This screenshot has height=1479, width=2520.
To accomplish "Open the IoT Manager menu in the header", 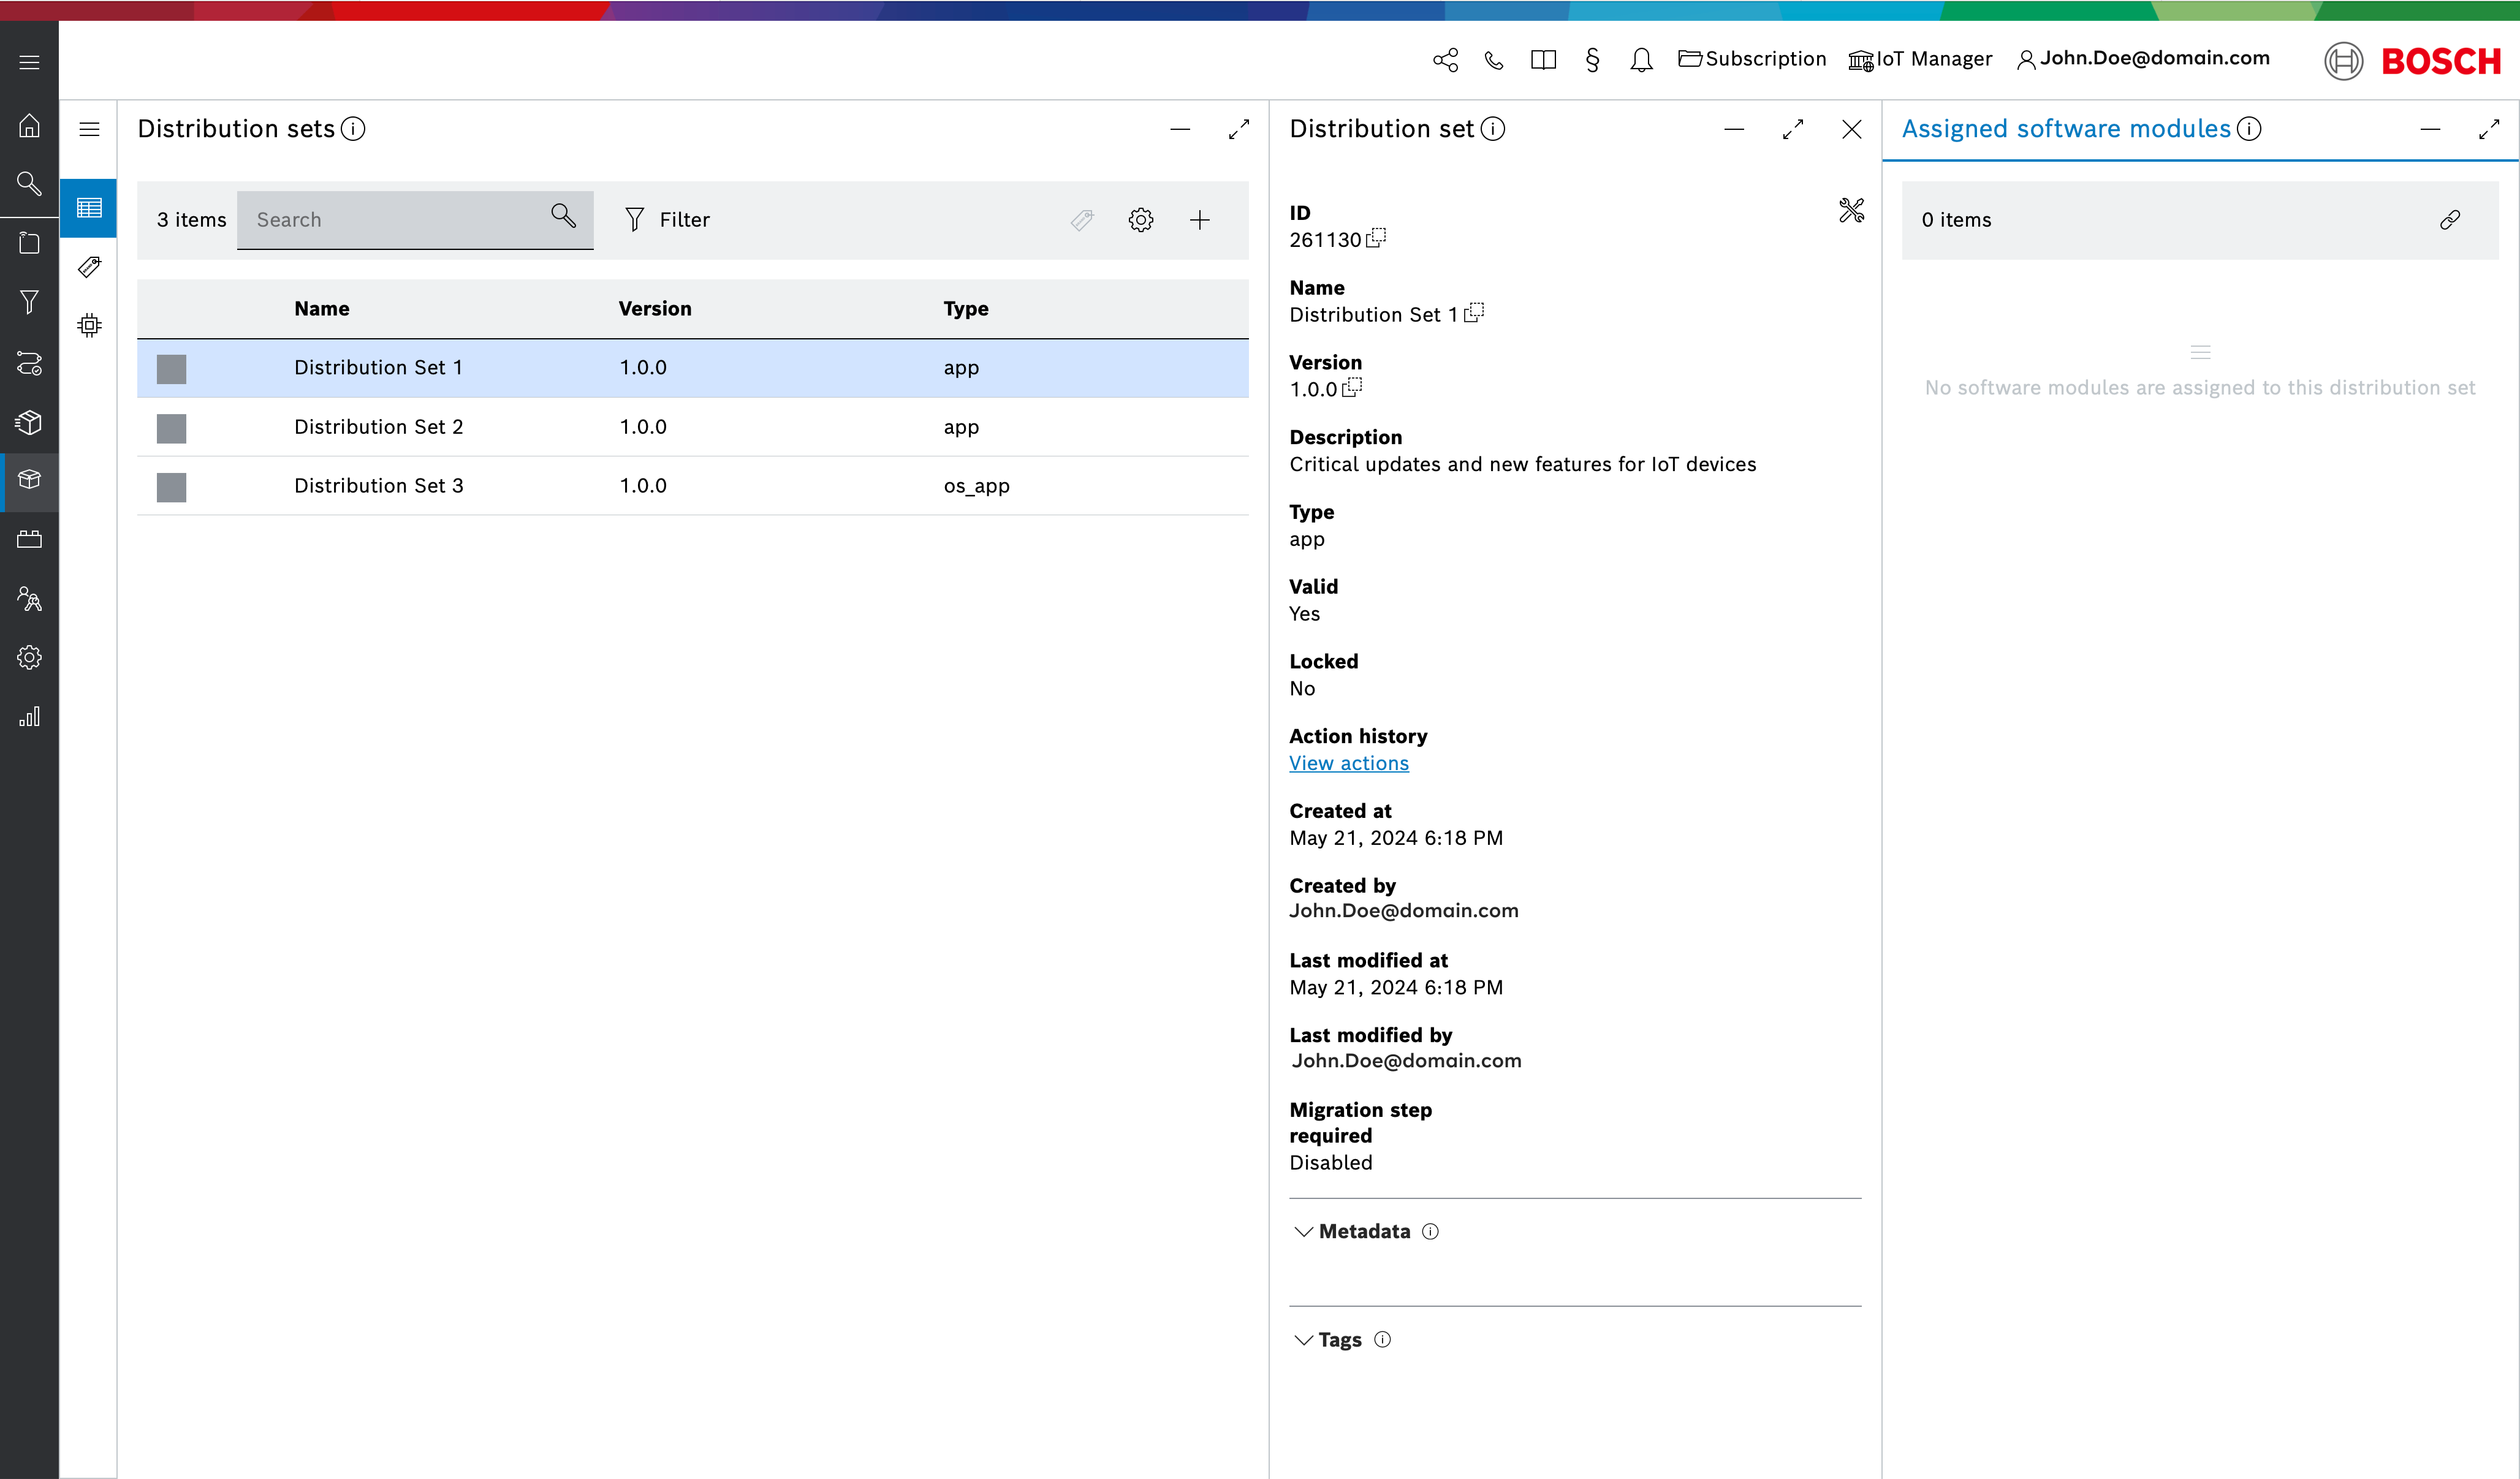I will (x=1920, y=59).
